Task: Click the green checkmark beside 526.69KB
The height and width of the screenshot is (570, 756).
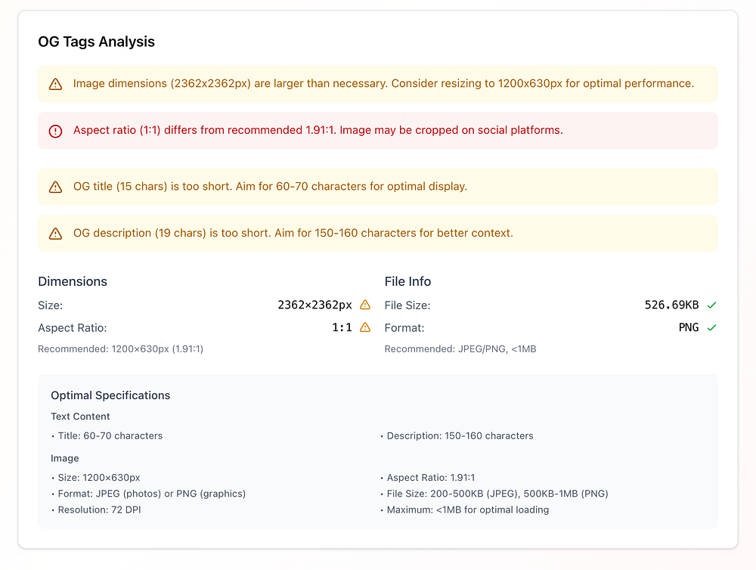Action: [711, 305]
